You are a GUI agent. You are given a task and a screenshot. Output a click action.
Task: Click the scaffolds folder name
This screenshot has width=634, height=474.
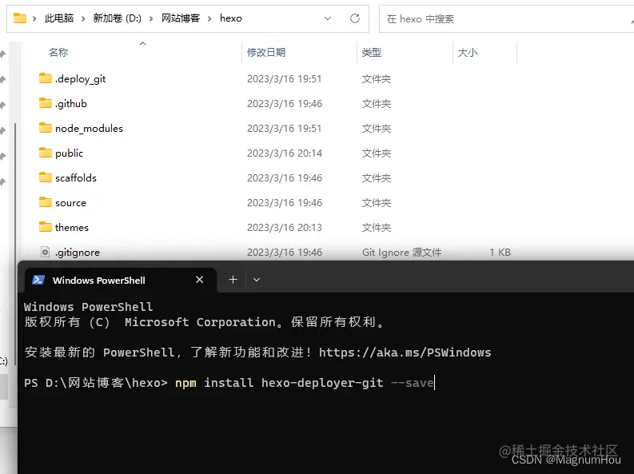tap(76, 177)
